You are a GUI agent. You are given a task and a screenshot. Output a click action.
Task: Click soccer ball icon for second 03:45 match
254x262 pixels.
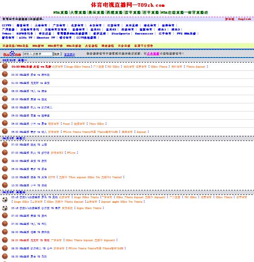[x=5, y=208]
